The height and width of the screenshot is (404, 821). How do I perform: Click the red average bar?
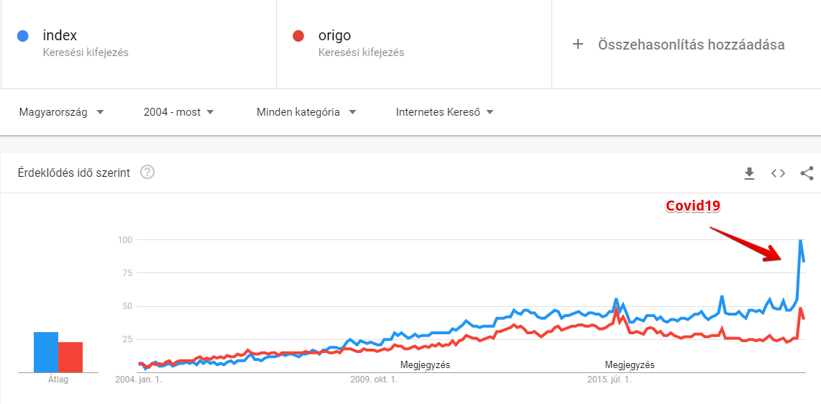point(70,357)
